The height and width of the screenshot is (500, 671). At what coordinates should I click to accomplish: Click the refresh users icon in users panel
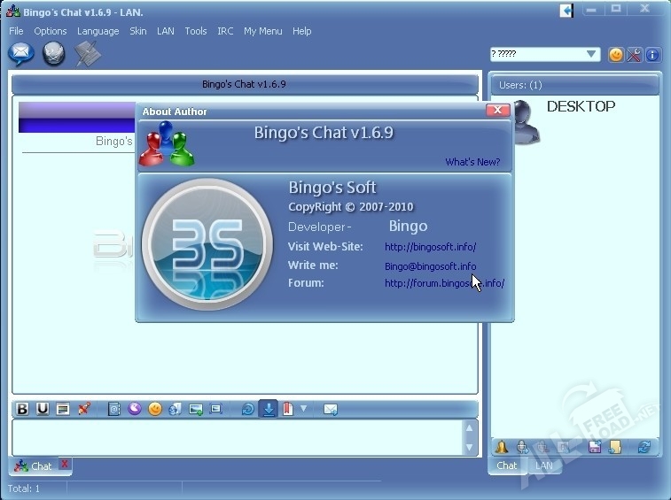644,447
